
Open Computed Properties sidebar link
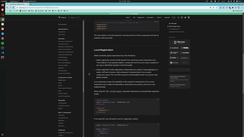click(65, 49)
